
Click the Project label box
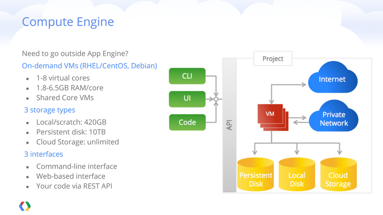click(273, 59)
